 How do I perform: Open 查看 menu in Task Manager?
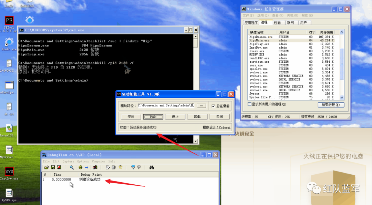click(278, 16)
